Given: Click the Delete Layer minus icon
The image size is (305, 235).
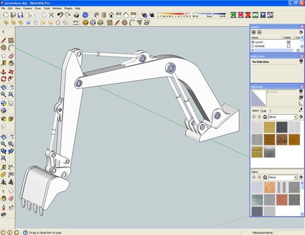Looking at the screenshot, I should coord(259,32).
